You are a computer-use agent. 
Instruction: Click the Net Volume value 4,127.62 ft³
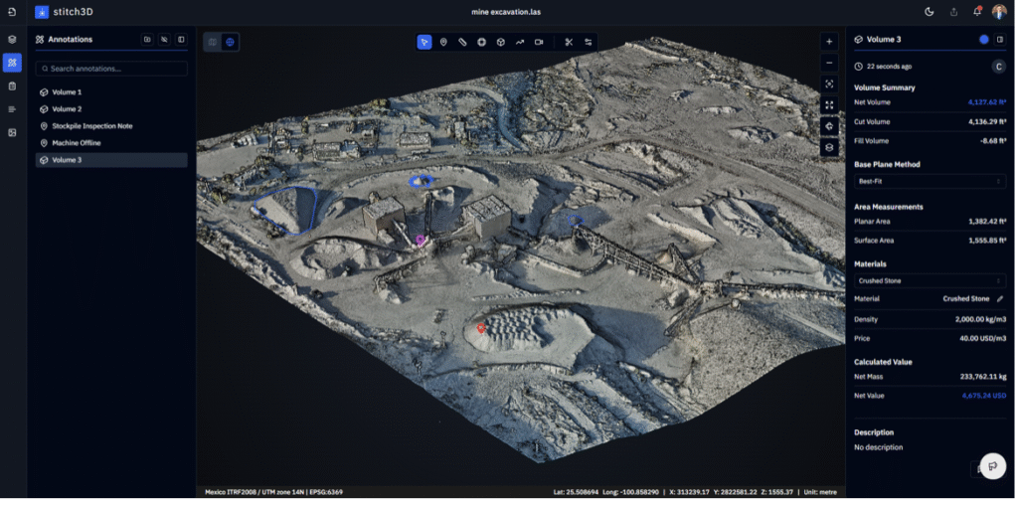(987, 102)
